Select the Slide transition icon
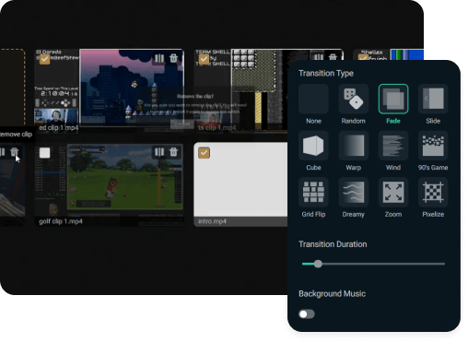The width and height of the screenshot is (468, 343). [433, 99]
